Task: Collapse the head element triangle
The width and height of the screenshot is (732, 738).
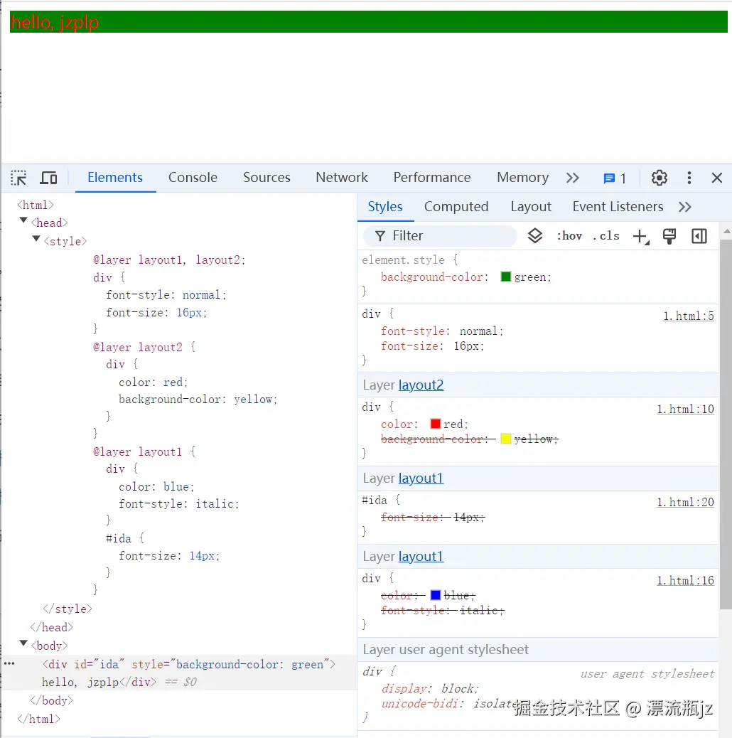Action: pyautogui.click(x=23, y=220)
